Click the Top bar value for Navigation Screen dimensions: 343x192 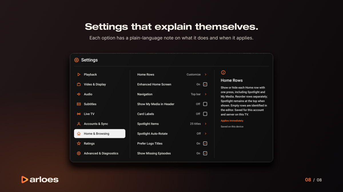[x=196, y=94]
